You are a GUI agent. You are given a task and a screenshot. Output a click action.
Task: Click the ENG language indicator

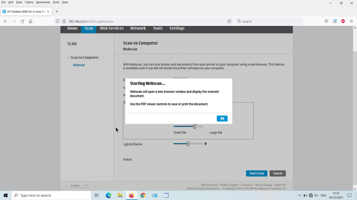[x=324, y=196]
